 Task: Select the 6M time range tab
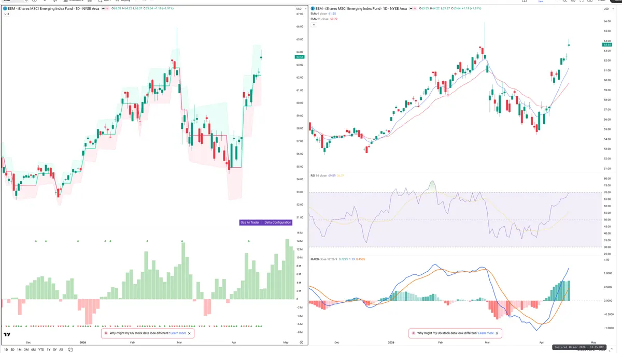34,350
